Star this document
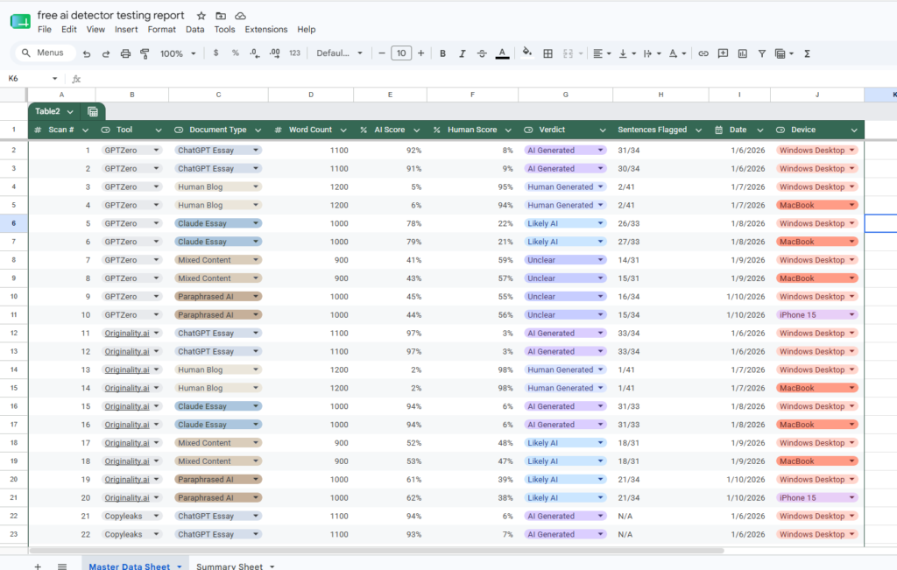This screenshot has height=570, width=897. click(x=201, y=16)
